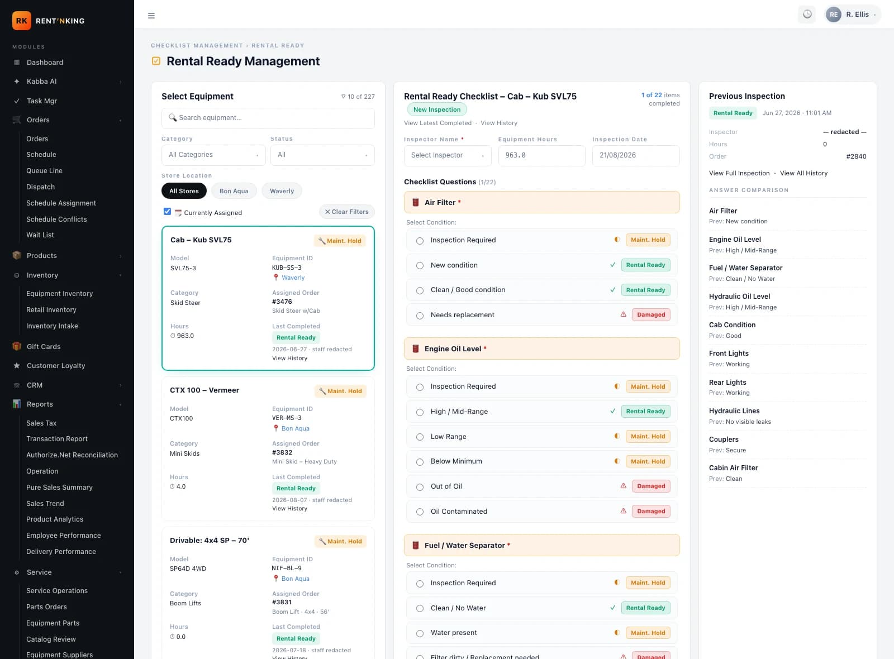Click the Search equipment field

268,118
